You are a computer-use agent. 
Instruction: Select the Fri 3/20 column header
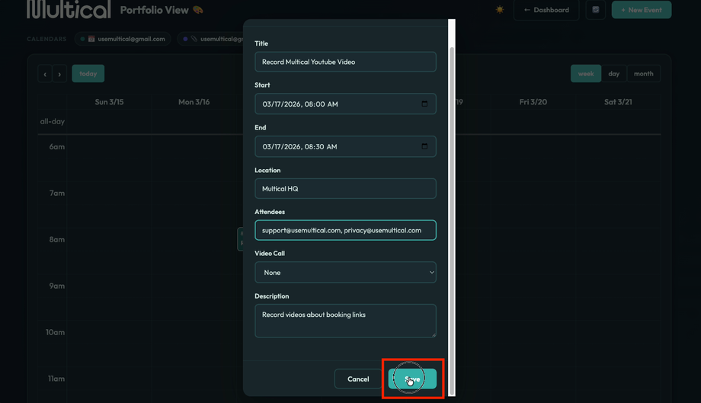tap(533, 102)
